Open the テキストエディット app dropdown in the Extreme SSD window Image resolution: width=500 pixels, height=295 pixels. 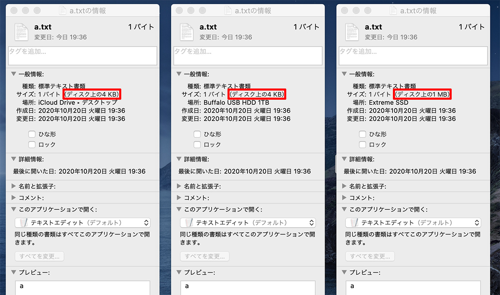click(x=413, y=223)
